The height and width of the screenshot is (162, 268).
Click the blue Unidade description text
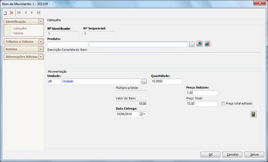pyautogui.click(x=68, y=81)
